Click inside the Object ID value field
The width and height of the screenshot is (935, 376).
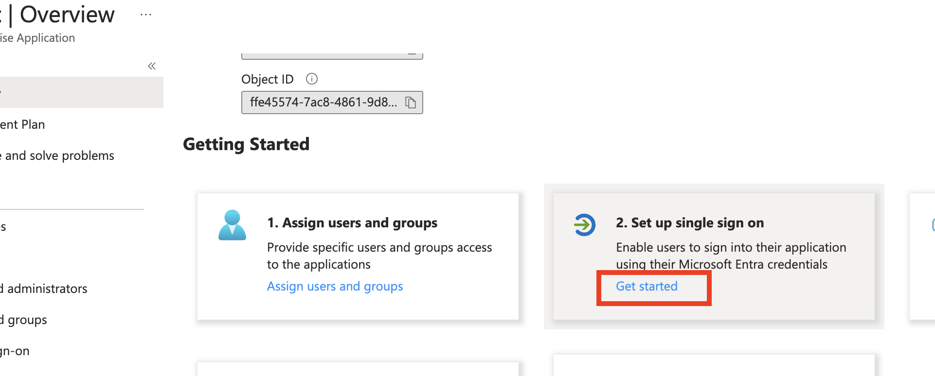(323, 103)
